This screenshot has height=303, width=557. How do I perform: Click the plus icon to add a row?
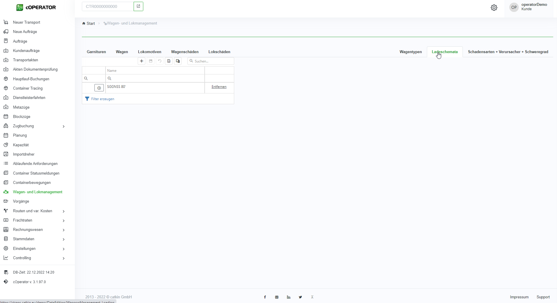142,61
